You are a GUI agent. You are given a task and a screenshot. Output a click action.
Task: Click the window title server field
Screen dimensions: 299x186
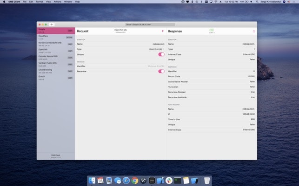pyautogui.click(x=150, y=25)
